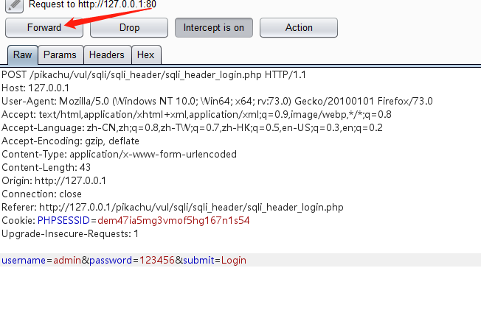Click the 'Accept: text/html' header line
Image resolution: width=481 pixels, height=321 pixels.
pyautogui.click(x=197, y=114)
